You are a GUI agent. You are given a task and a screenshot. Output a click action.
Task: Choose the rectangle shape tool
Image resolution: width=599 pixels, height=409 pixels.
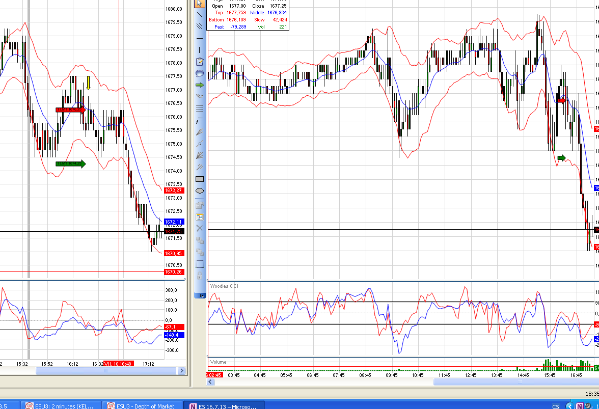tap(200, 179)
